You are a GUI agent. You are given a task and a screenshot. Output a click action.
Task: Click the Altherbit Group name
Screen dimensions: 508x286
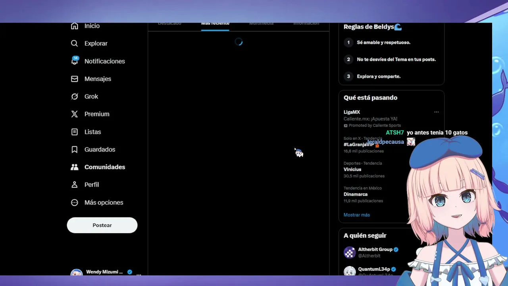[x=375, y=249]
